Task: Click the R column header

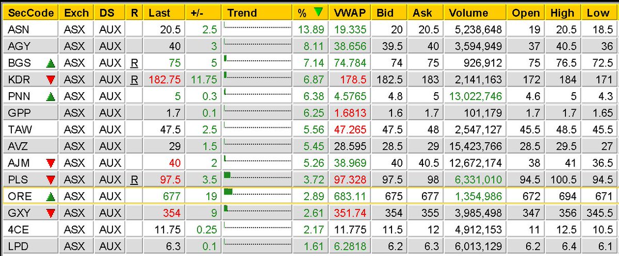Action: 134,13
